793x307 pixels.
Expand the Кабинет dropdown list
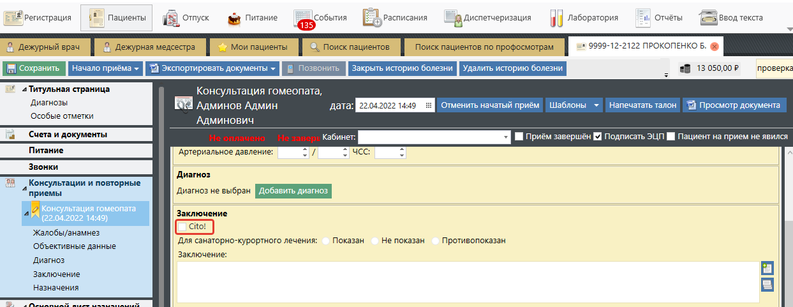click(x=507, y=137)
